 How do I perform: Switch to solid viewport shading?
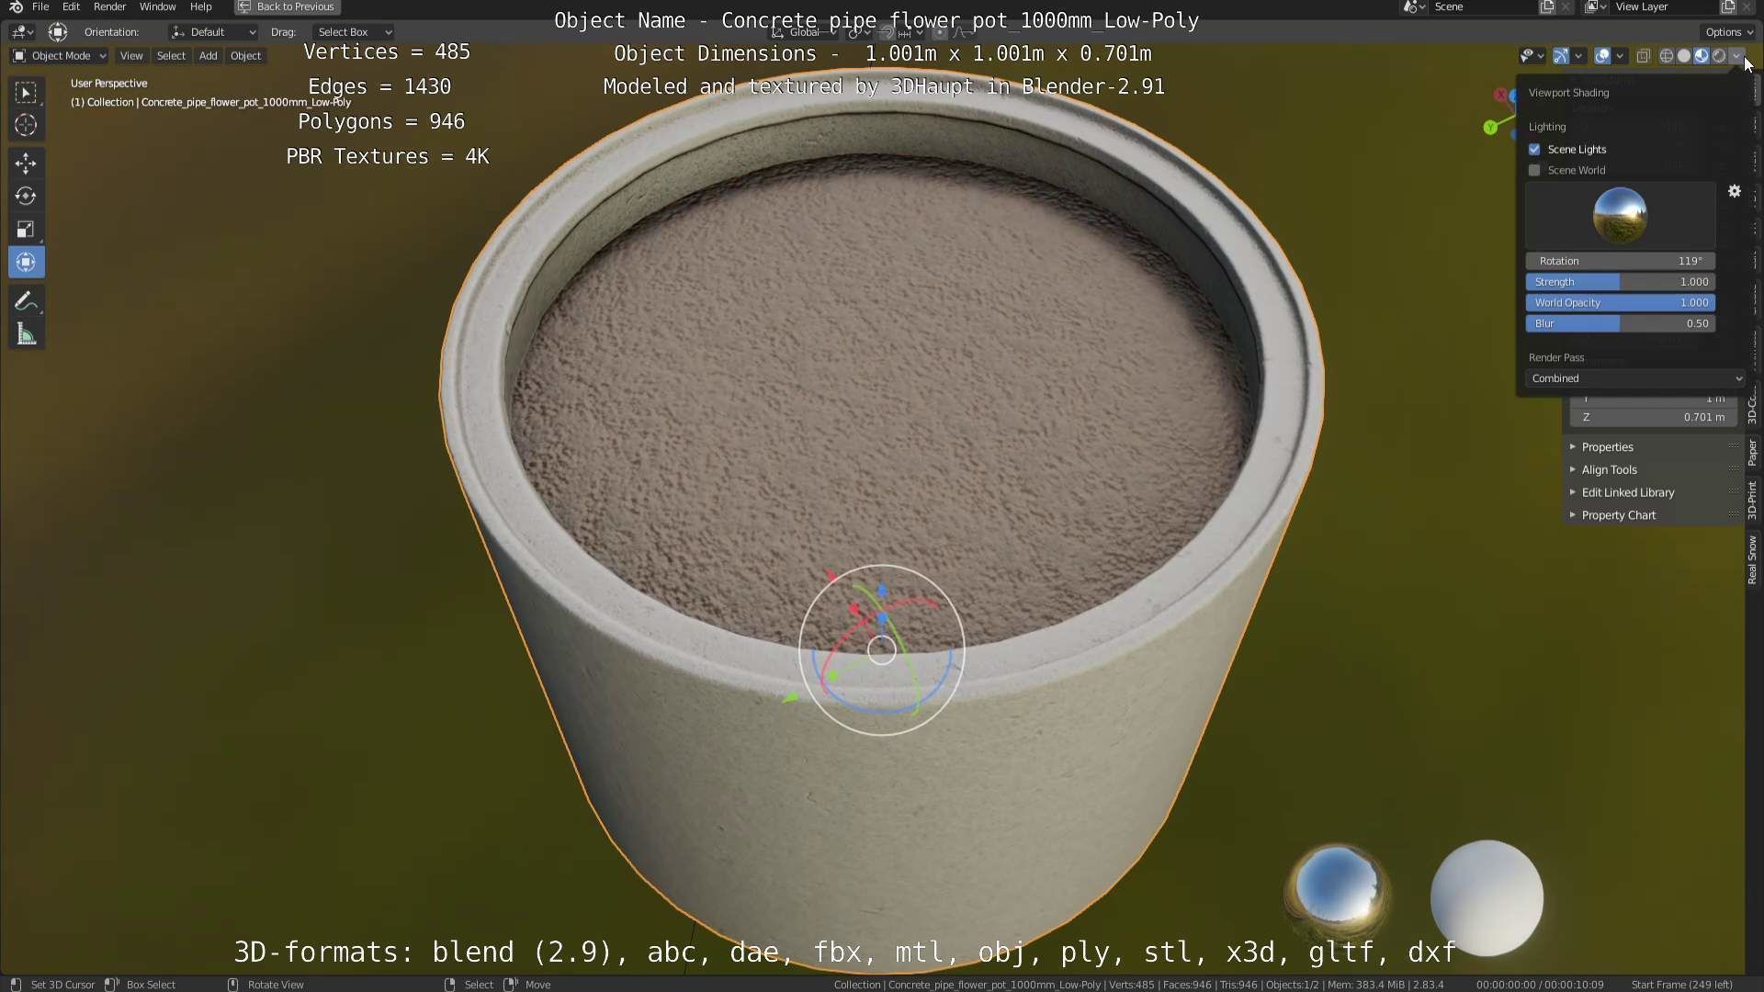click(x=1684, y=56)
